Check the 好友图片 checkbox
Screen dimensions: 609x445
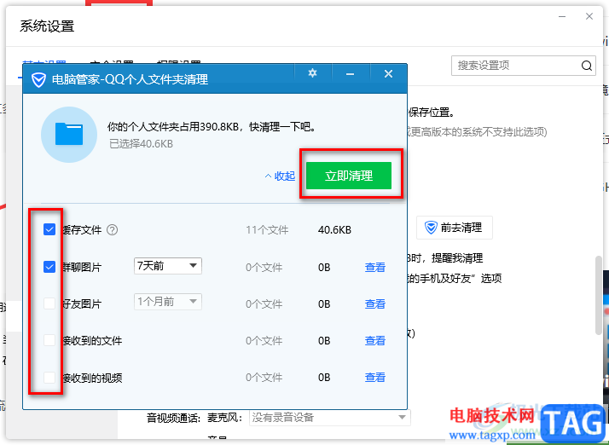(x=49, y=303)
